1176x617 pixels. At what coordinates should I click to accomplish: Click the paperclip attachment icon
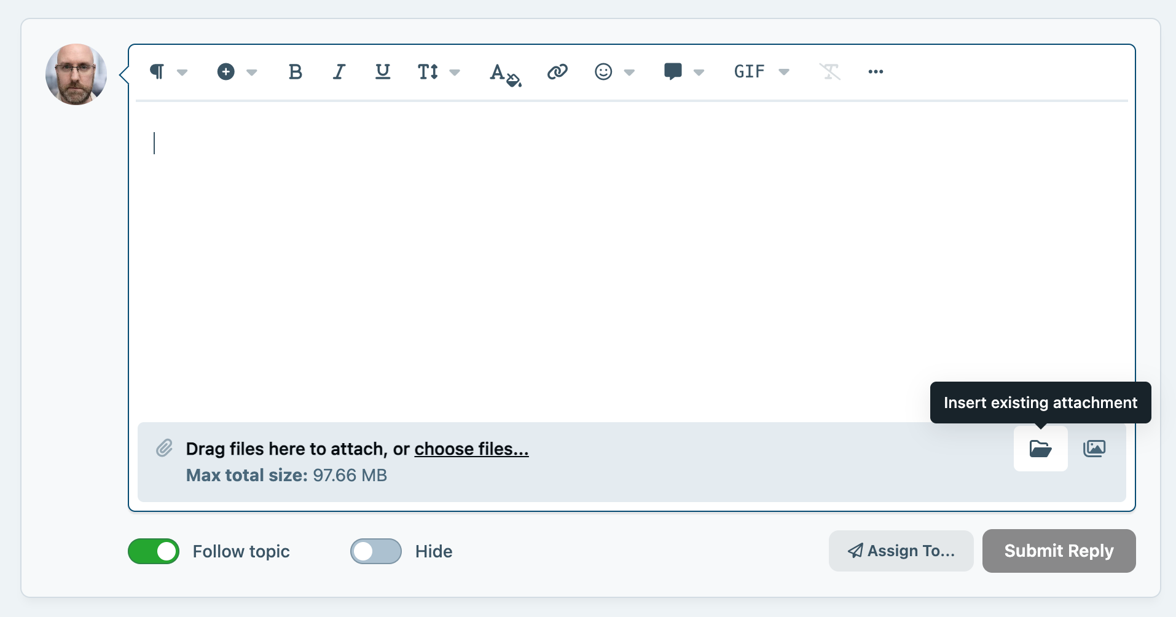click(164, 448)
